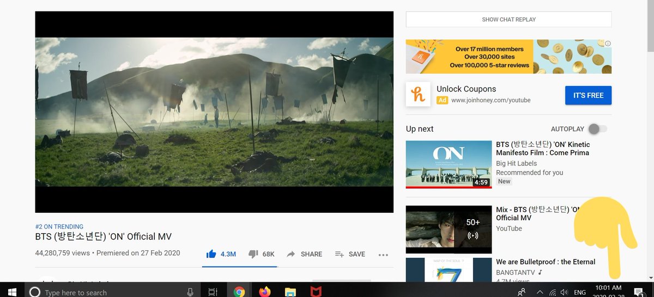This screenshot has width=654, height=297.
Task: Click the 68K dislikes count
Action: [x=268, y=254]
